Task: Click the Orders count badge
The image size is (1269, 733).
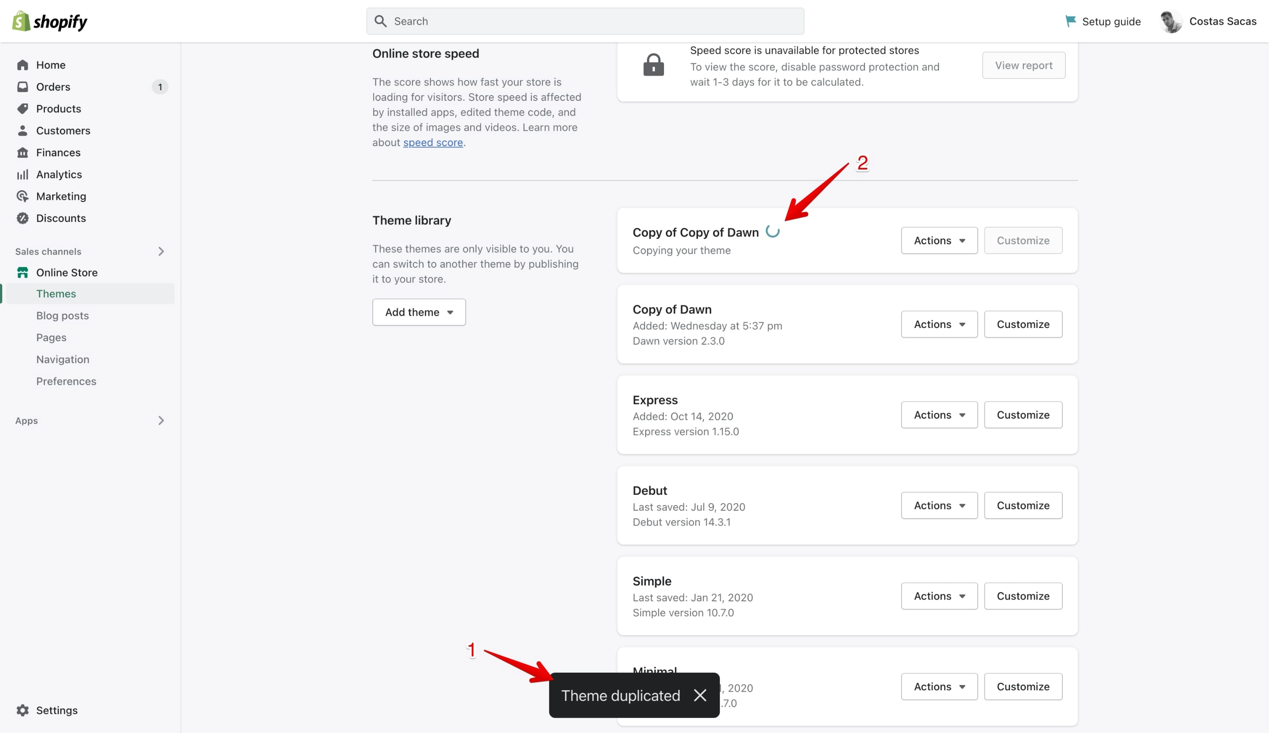Action: point(160,87)
